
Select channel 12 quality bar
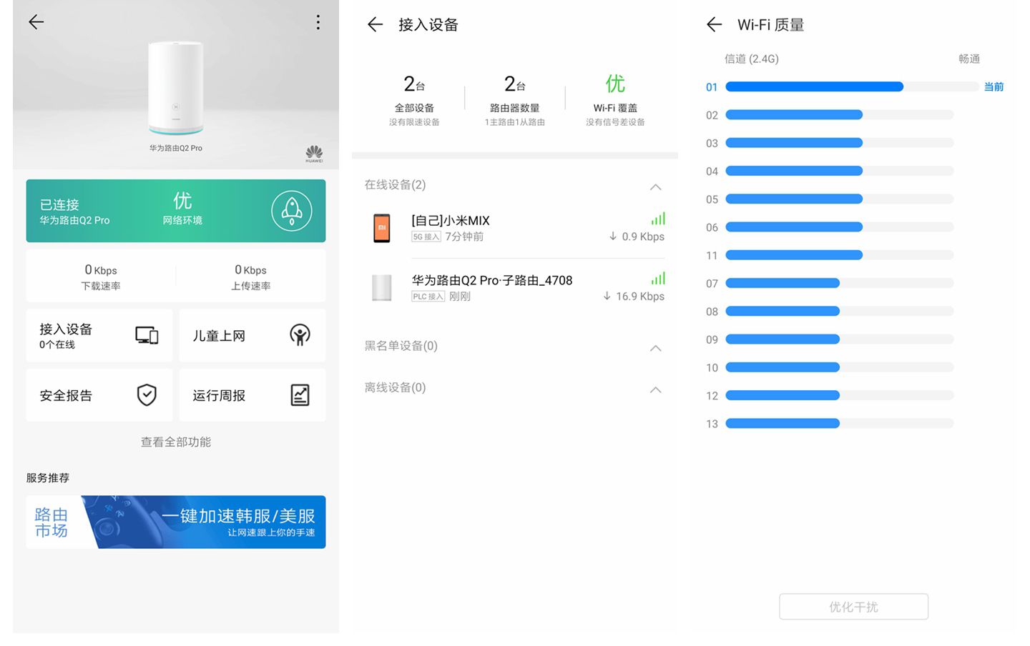[x=840, y=395]
